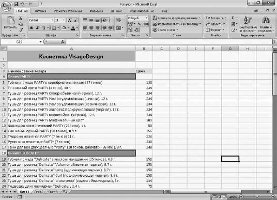Click the formula bar input field
Image resolution: width=277 pixels, height=200 pixels.
click(168, 42)
